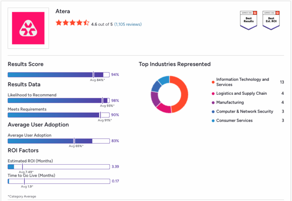Screen dimensions: 292x201
Task: Click the Time to Go Live bar
Action: coord(59,181)
